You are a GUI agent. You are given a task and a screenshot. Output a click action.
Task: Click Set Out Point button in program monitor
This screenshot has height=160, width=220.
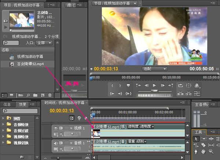(120, 86)
